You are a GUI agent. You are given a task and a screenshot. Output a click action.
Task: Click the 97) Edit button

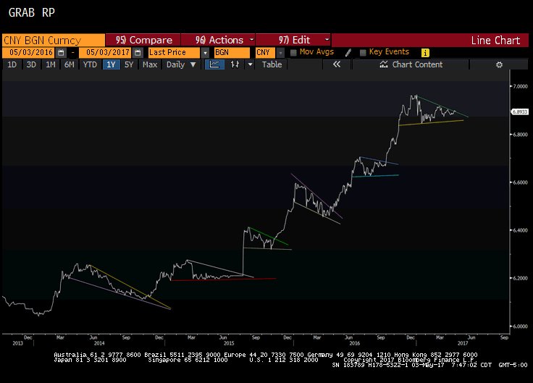pos(293,40)
